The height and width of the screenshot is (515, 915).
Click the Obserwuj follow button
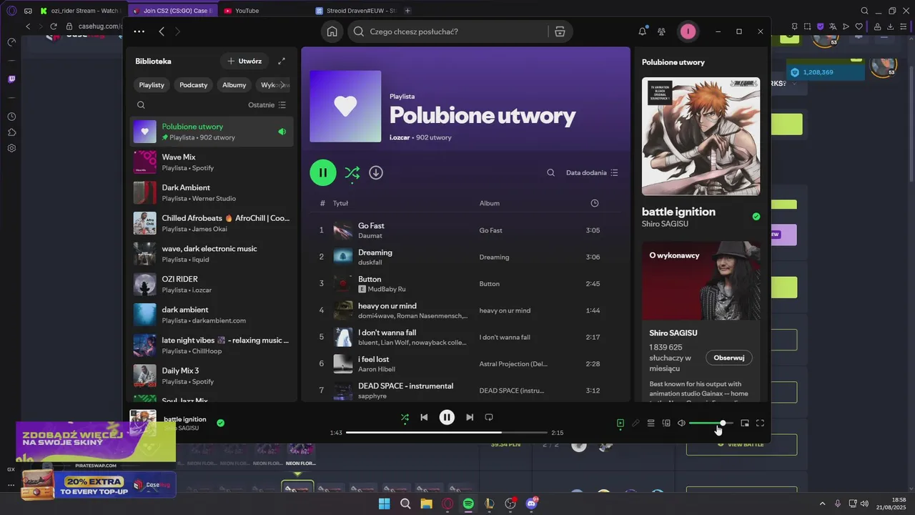point(728,358)
